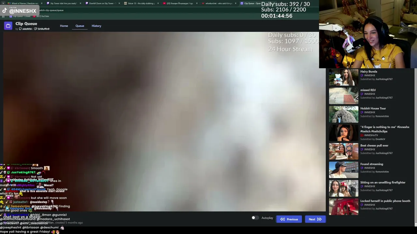
Task: Switch to the whodunchat browser tab
Action: click(x=219, y=3)
